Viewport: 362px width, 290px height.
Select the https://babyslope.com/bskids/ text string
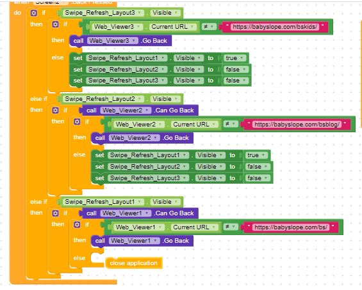(x=274, y=27)
